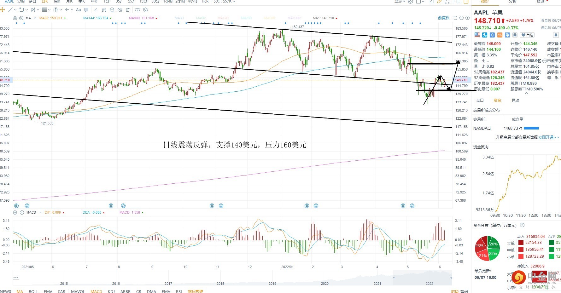Set a price alert with bell icon

[556, 35]
